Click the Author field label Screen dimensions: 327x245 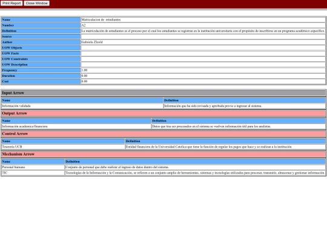pyautogui.click(x=7, y=42)
